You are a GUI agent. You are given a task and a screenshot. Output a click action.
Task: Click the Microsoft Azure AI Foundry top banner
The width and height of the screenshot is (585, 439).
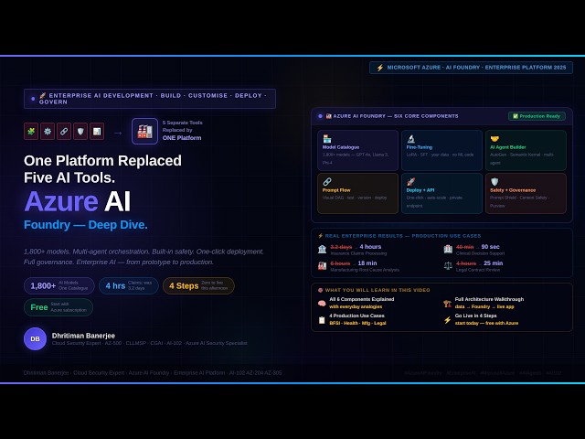[472, 68]
